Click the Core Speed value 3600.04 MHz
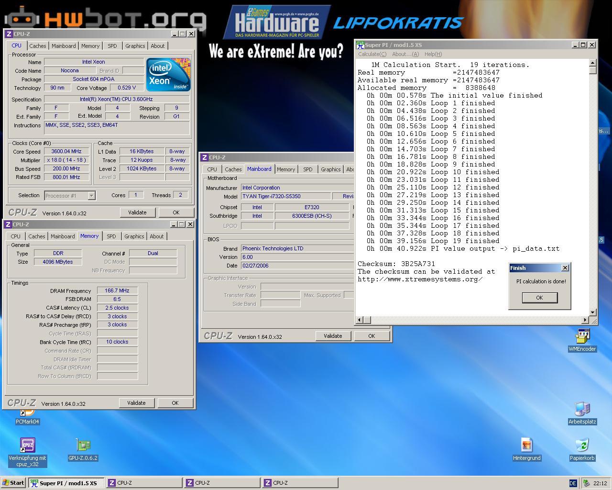This screenshot has height=490, width=612. 66,151
